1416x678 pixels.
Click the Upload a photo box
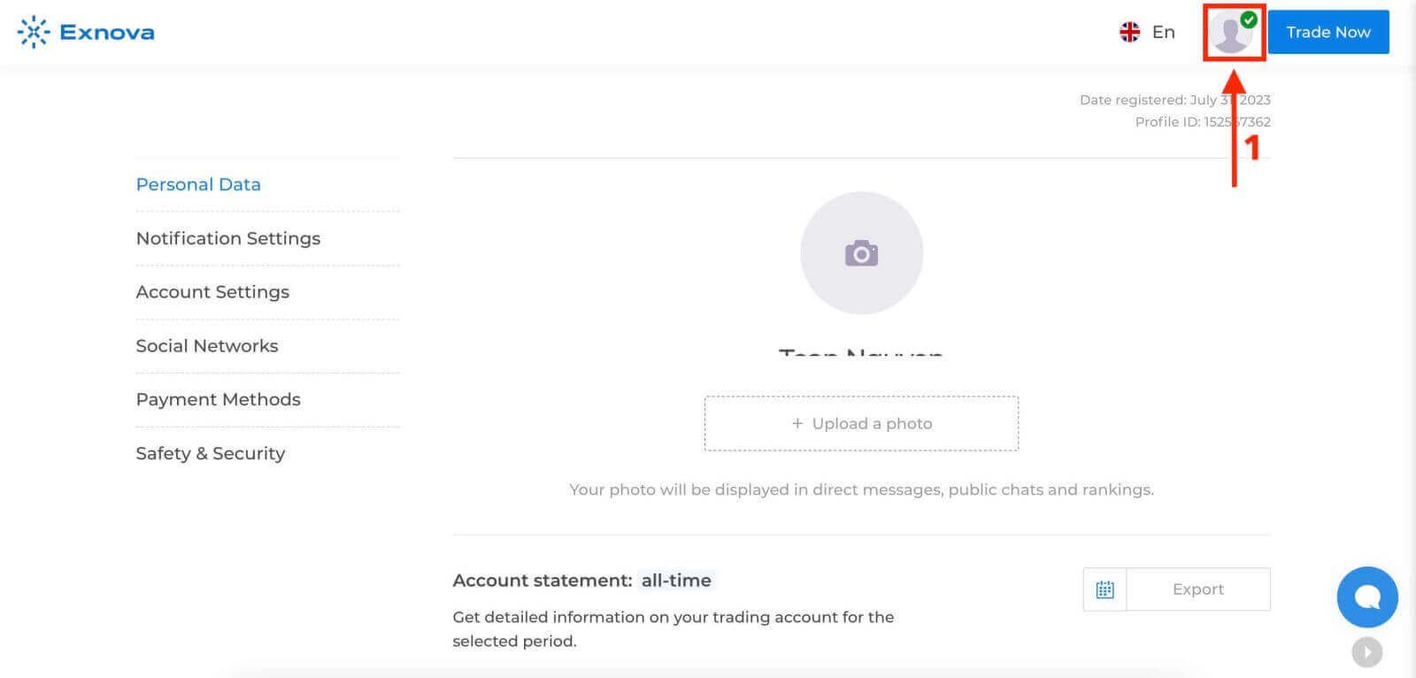click(861, 424)
